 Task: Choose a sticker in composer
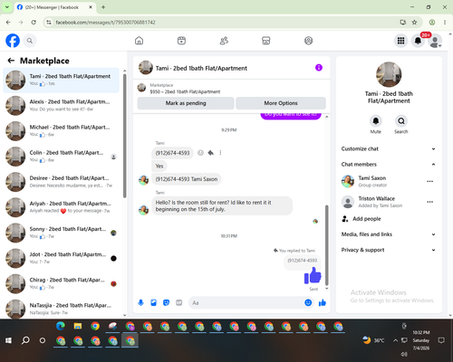(x=166, y=302)
